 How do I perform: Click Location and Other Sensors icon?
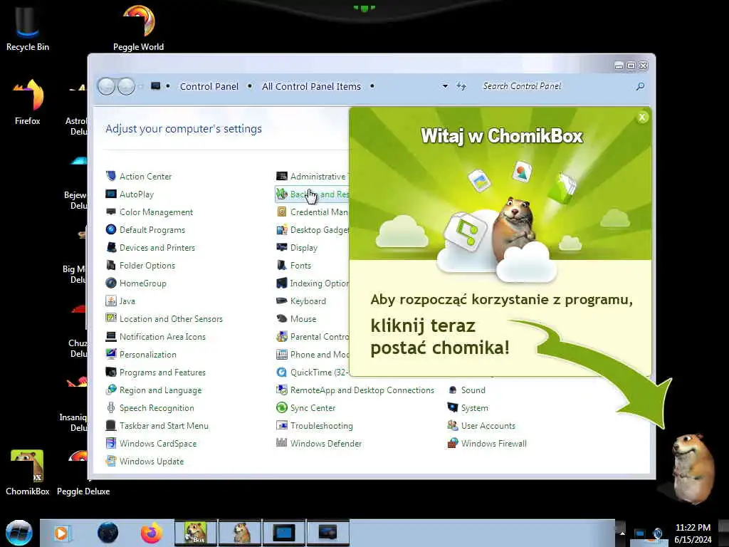coord(110,318)
